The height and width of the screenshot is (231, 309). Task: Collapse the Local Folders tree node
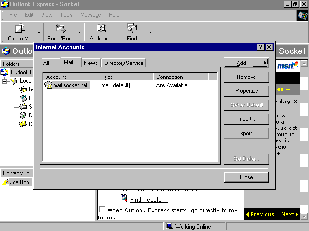pos(4,81)
